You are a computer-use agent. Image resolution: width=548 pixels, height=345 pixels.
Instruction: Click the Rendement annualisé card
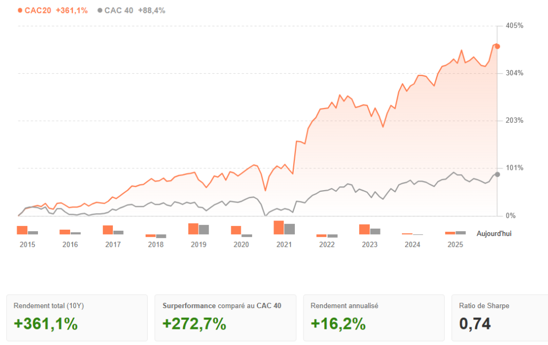pos(374,318)
